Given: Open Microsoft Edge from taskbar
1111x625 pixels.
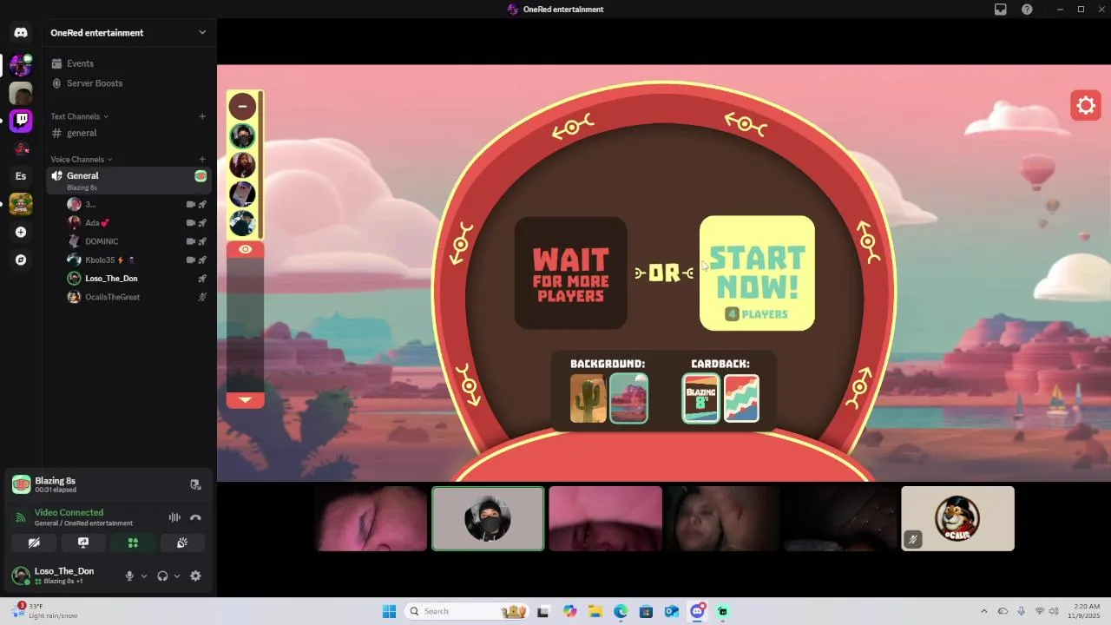Looking at the screenshot, I should tap(621, 611).
